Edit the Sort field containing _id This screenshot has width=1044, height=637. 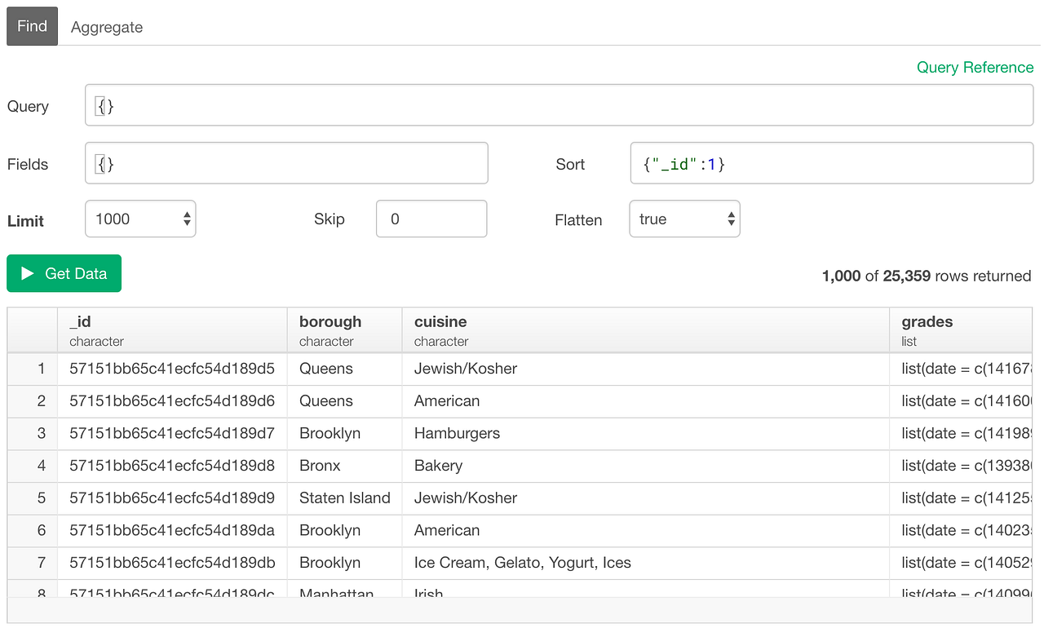[831, 164]
